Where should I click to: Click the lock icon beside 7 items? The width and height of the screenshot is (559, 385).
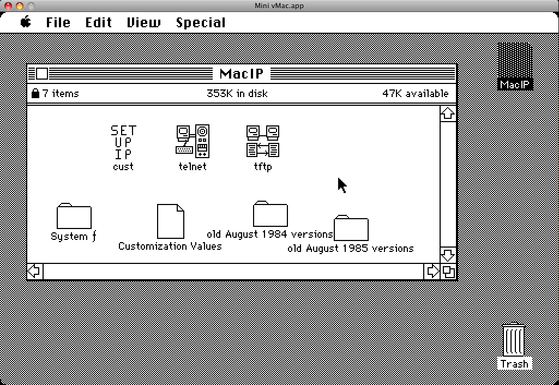point(35,93)
